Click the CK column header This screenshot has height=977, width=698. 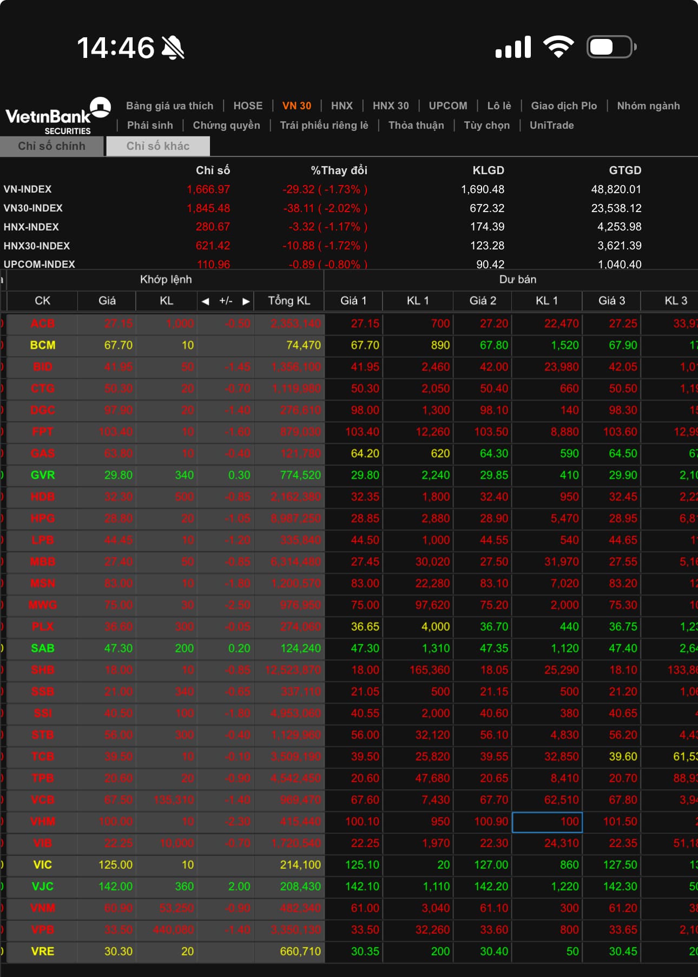pos(42,301)
